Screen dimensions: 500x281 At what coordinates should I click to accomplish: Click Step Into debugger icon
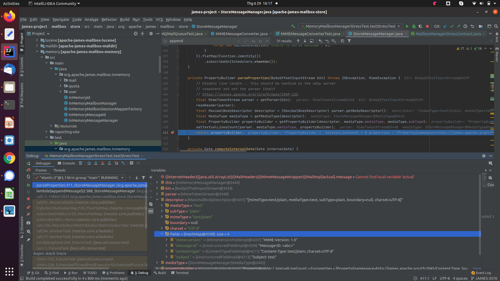click(x=96, y=163)
